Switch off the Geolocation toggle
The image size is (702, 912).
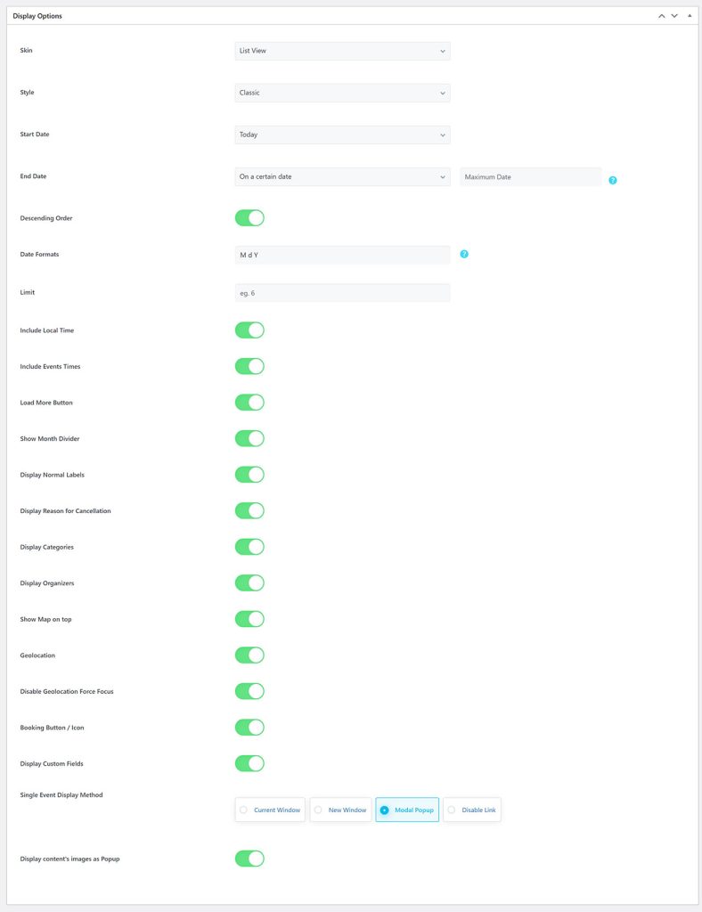249,655
